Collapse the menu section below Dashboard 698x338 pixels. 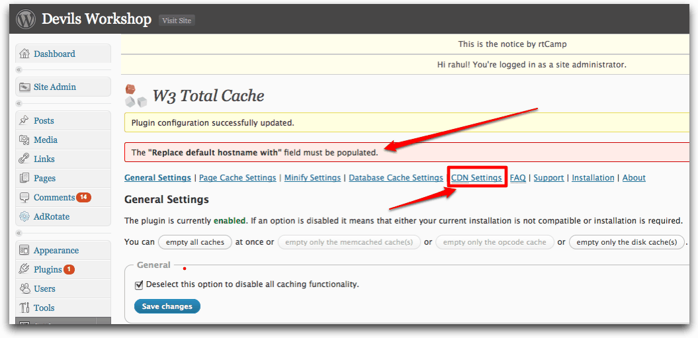click(x=19, y=70)
